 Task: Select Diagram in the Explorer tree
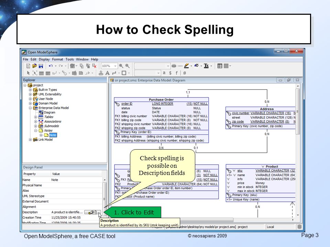[x=49, y=113]
